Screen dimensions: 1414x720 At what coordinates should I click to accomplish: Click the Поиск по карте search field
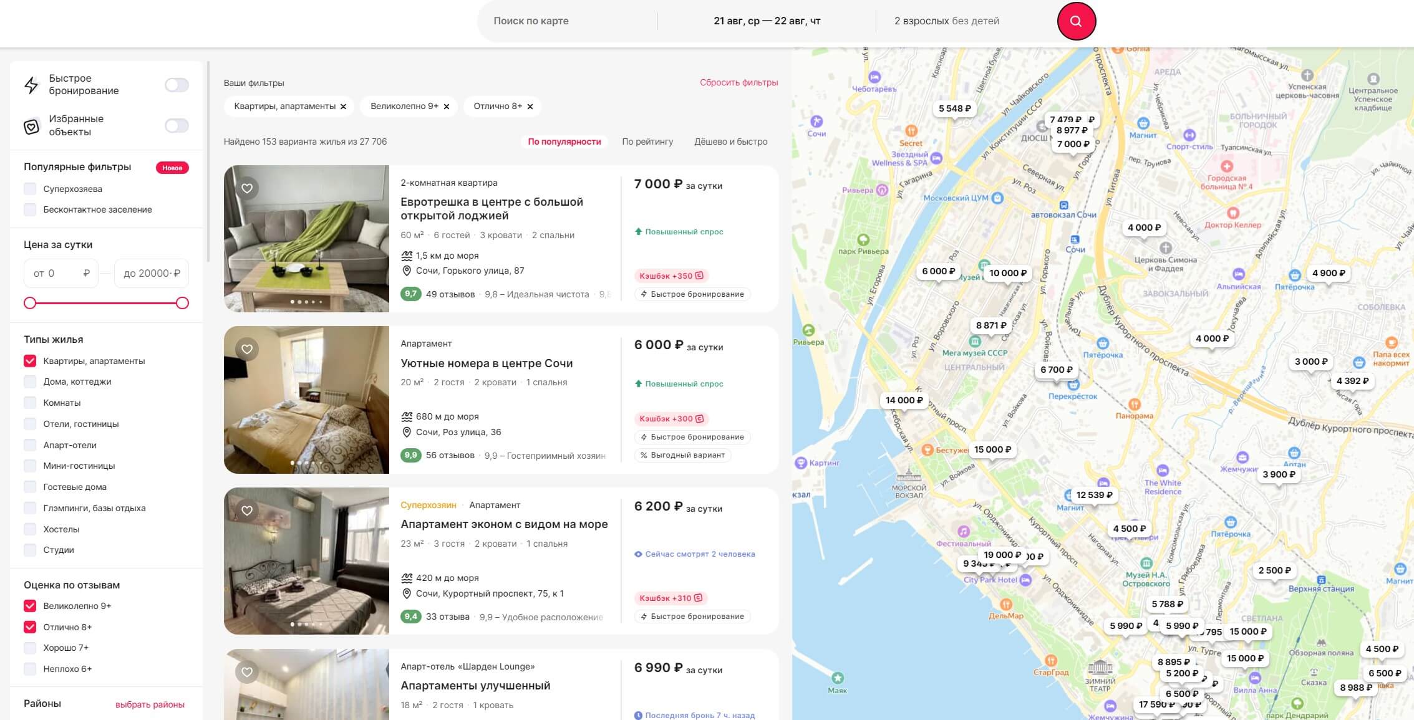(568, 21)
